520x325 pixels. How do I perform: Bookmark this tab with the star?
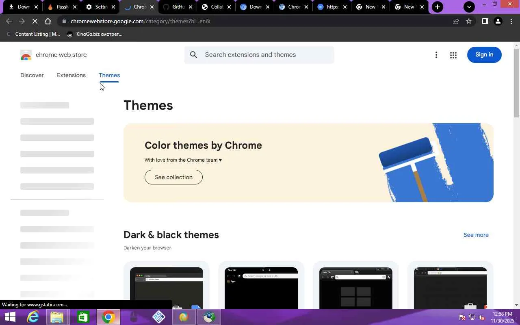tap(469, 21)
